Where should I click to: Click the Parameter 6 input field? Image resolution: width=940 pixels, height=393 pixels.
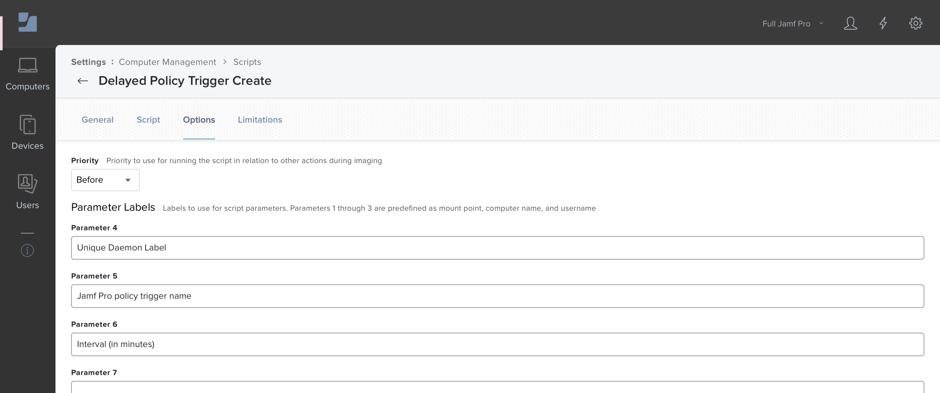pyautogui.click(x=497, y=344)
